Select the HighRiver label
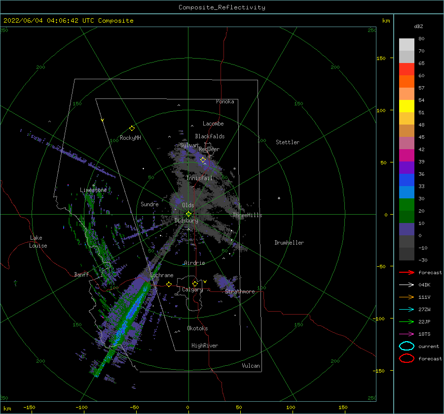The height and width of the screenshot is (414, 444). (x=205, y=346)
